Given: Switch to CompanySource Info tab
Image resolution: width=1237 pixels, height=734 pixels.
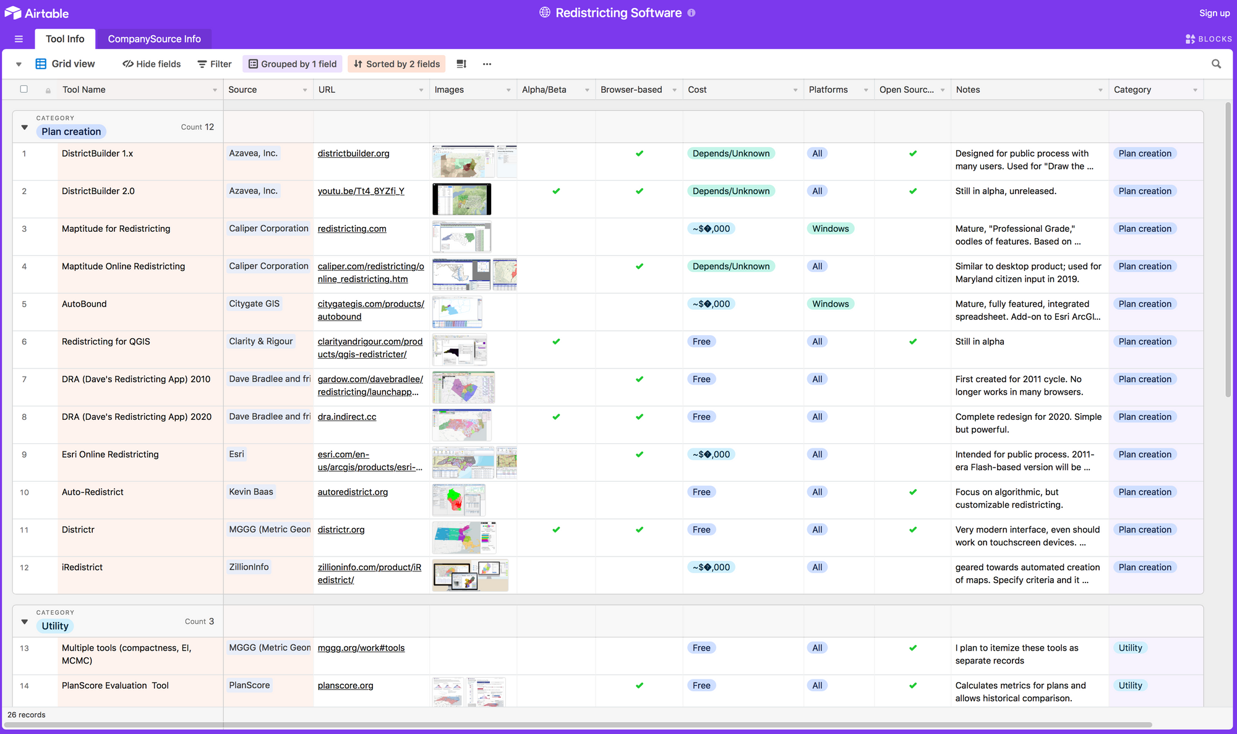Looking at the screenshot, I should tap(155, 38).
